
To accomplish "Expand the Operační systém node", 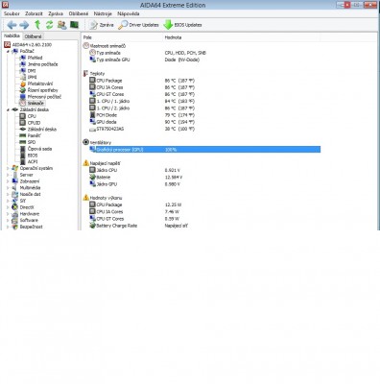I will point(8,168).
